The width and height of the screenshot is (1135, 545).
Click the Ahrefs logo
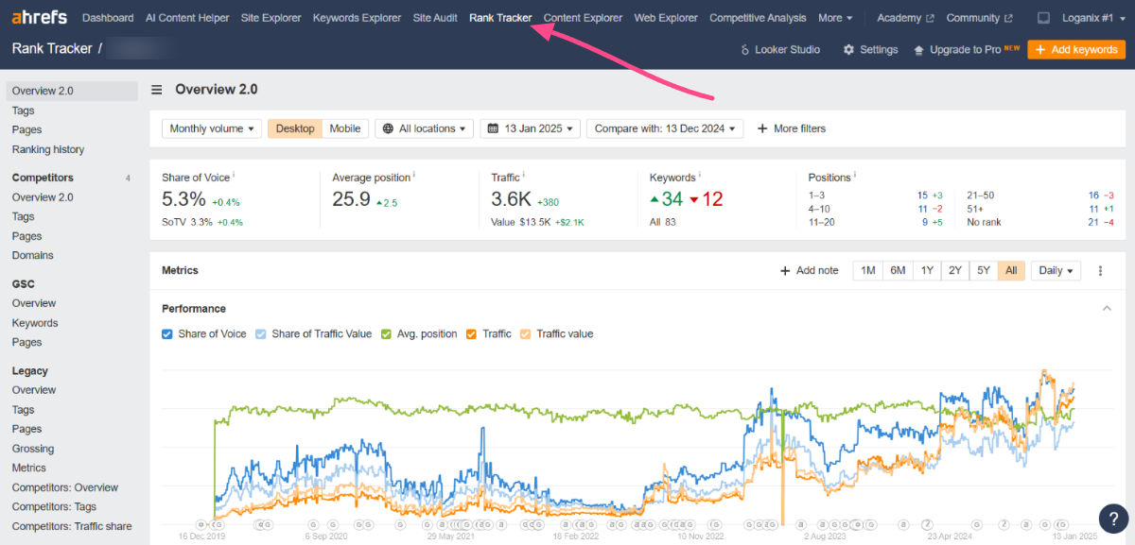coord(39,17)
